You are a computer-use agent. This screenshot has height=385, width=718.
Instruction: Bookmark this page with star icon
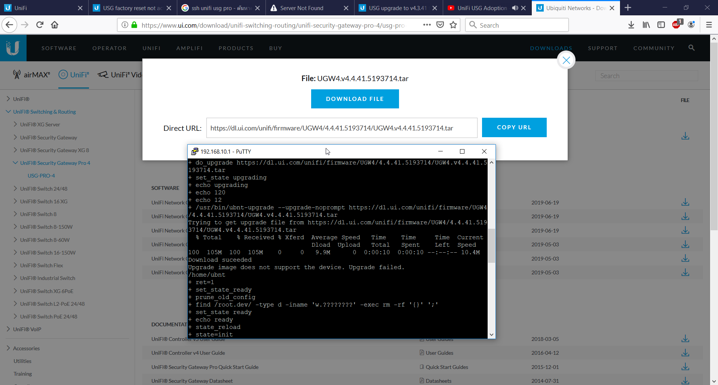tap(453, 25)
